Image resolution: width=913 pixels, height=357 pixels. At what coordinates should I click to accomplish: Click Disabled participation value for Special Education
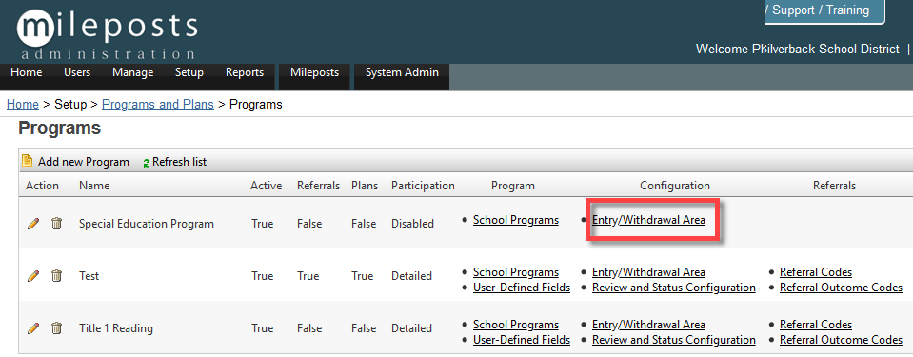(412, 224)
